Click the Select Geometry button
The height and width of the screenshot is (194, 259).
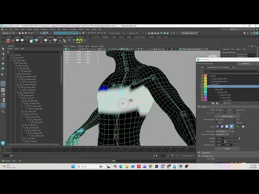(x=227, y=116)
